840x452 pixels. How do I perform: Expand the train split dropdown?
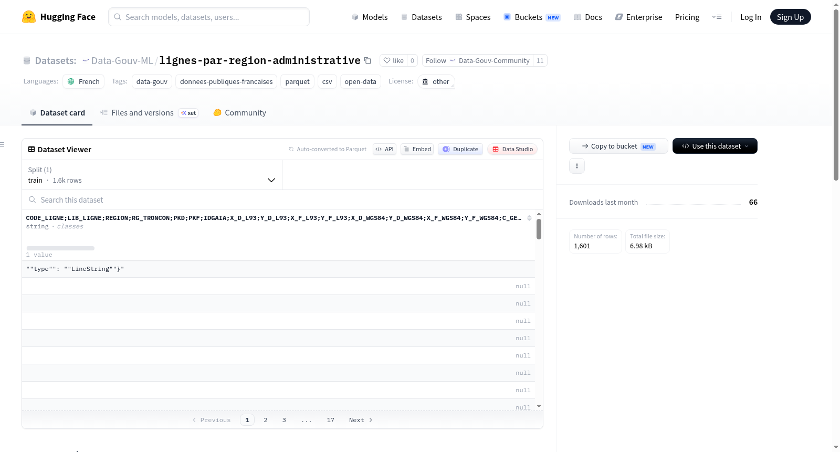click(x=152, y=175)
